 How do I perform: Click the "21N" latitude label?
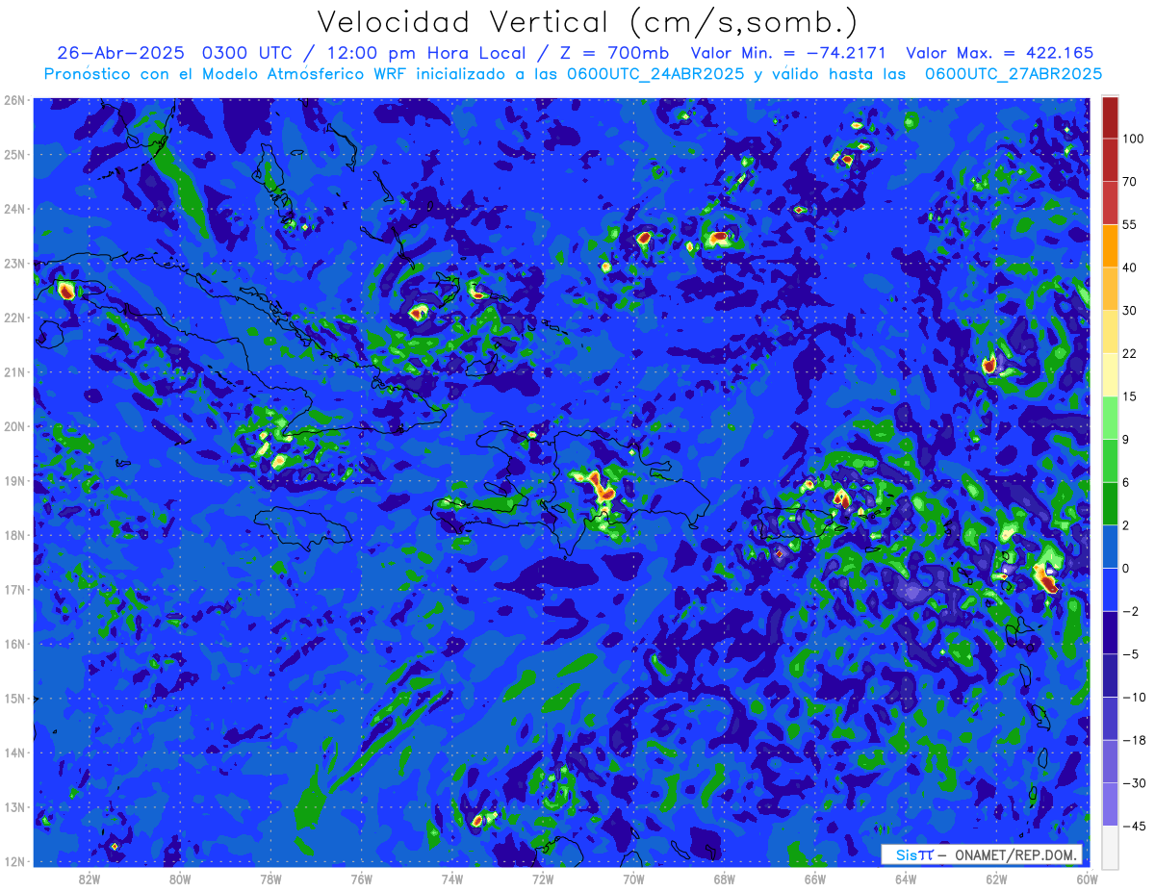pyautogui.click(x=14, y=372)
